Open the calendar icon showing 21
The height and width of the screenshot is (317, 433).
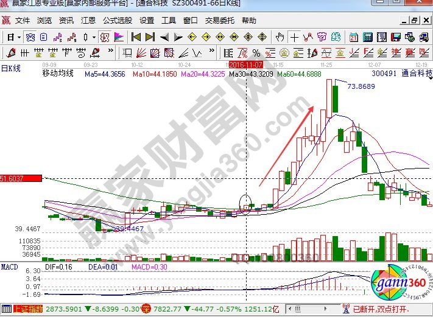click(354, 37)
